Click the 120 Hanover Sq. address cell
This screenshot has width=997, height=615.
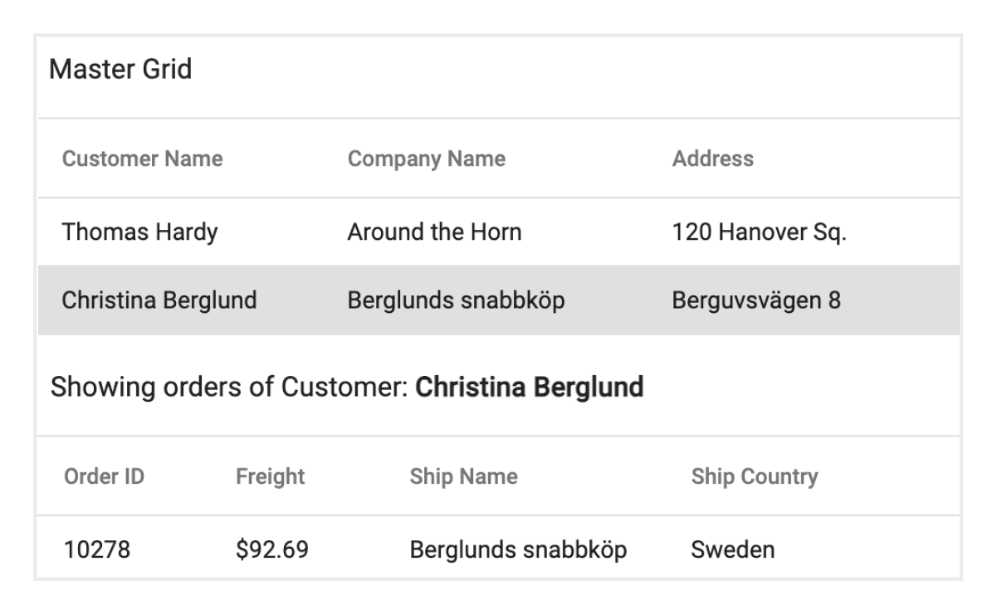click(759, 232)
